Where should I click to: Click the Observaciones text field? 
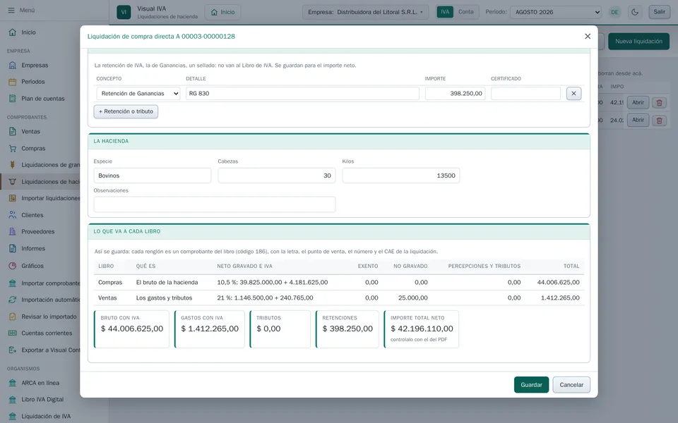(215, 204)
